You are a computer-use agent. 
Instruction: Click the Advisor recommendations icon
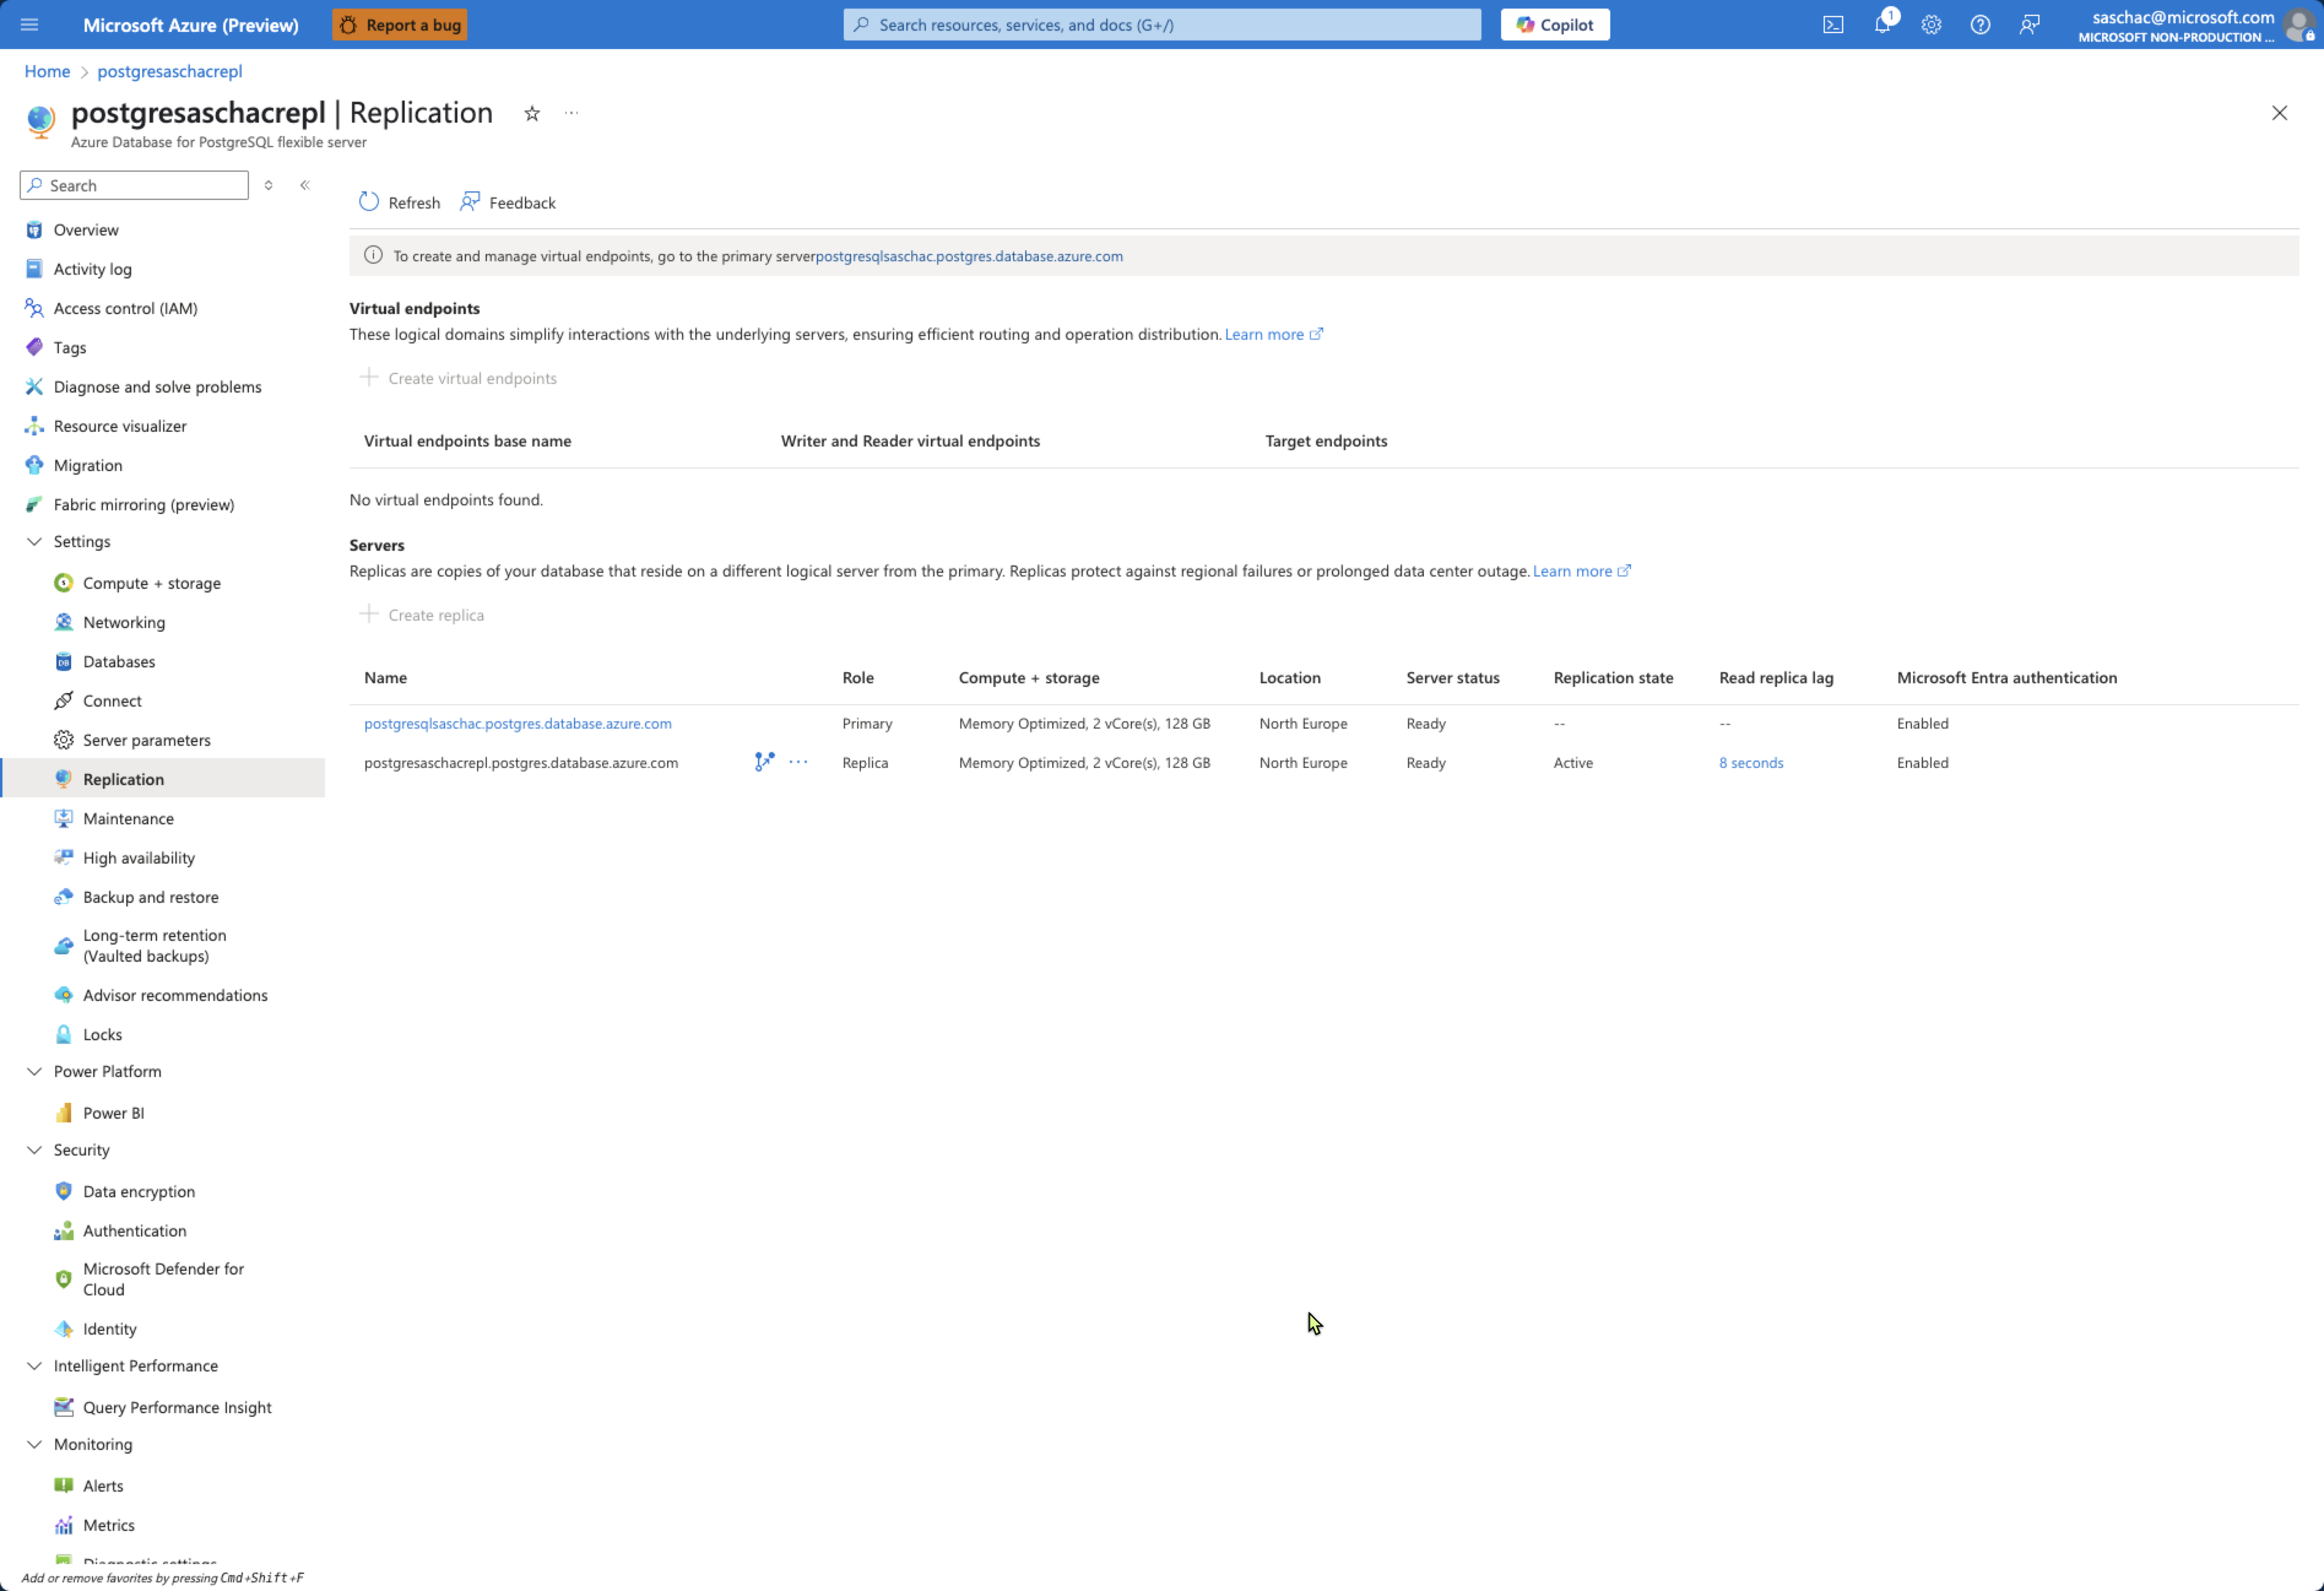[63, 995]
